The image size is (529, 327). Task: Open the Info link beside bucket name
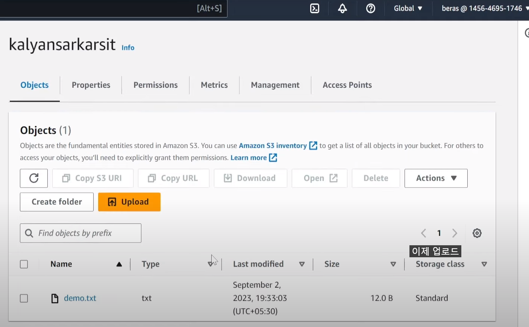point(128,48)
